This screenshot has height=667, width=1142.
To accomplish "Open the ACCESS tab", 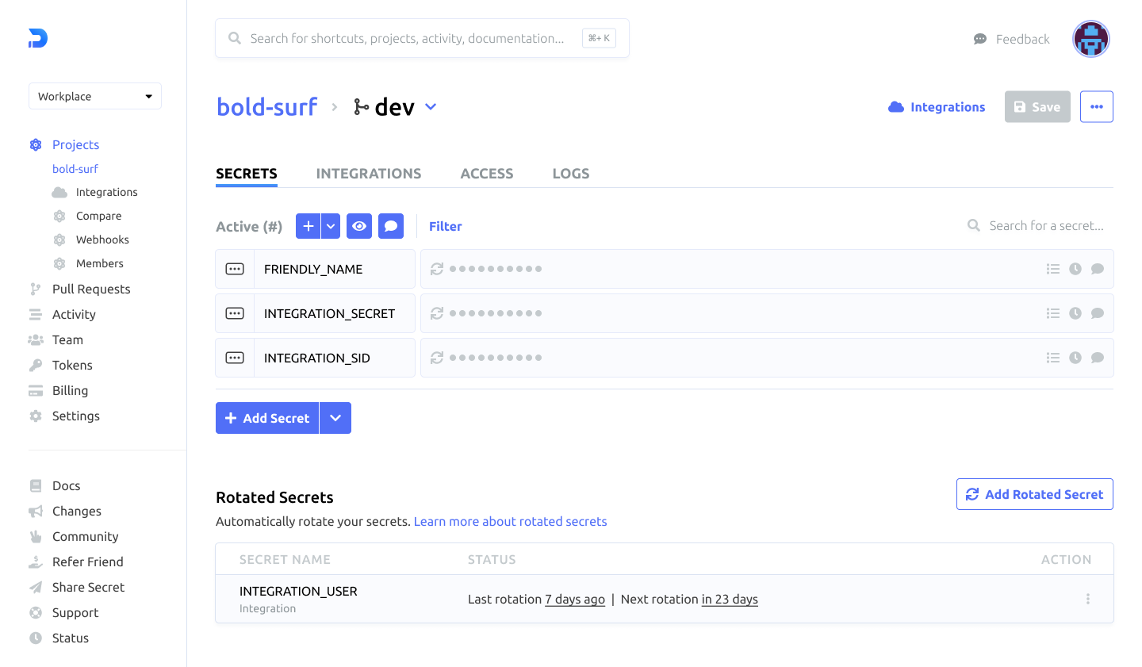I will pos(486,173).
